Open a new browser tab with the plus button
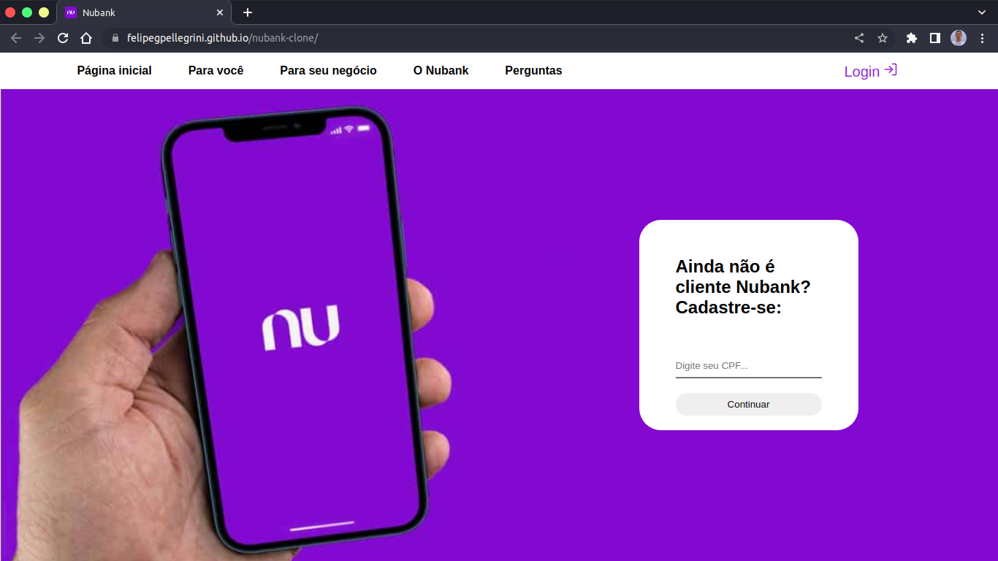Viewport: 998px width, 561px height. click(247, 12)
